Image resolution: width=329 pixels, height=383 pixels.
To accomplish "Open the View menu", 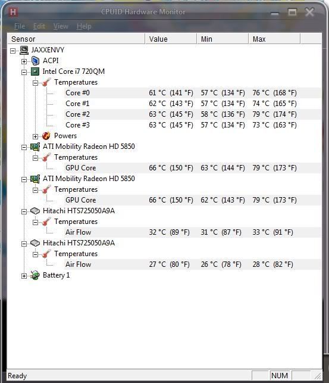I will click(61, 26).
